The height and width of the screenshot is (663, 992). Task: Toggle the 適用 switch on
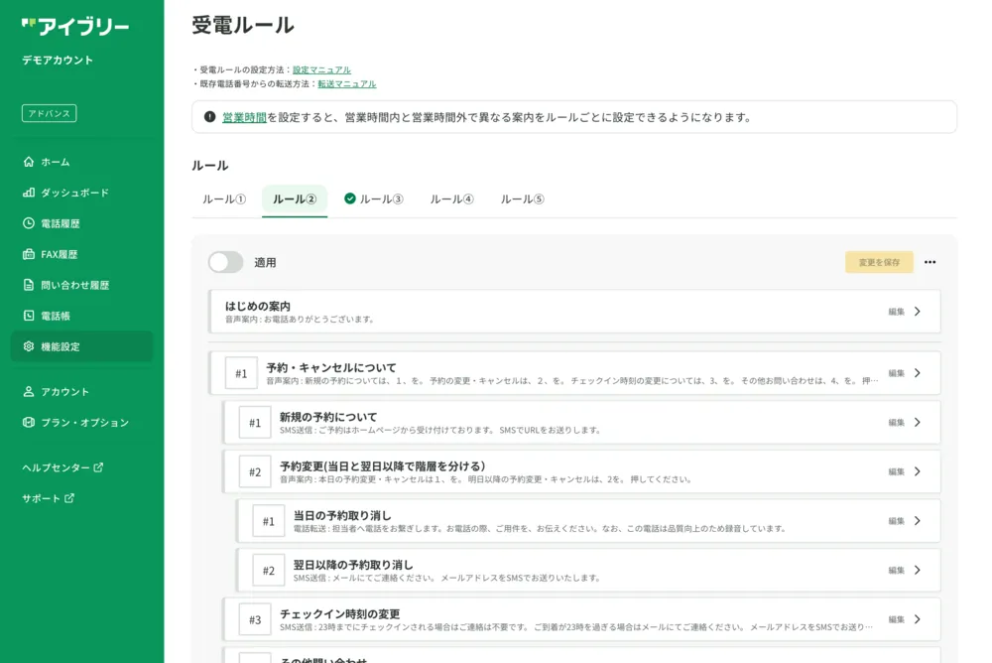click(226, 262)
